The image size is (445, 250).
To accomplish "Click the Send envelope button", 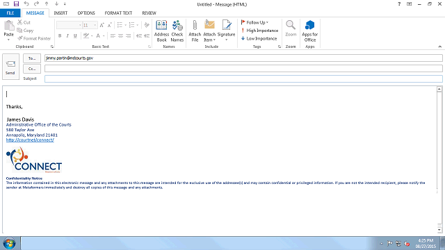I will coord(10,67).
